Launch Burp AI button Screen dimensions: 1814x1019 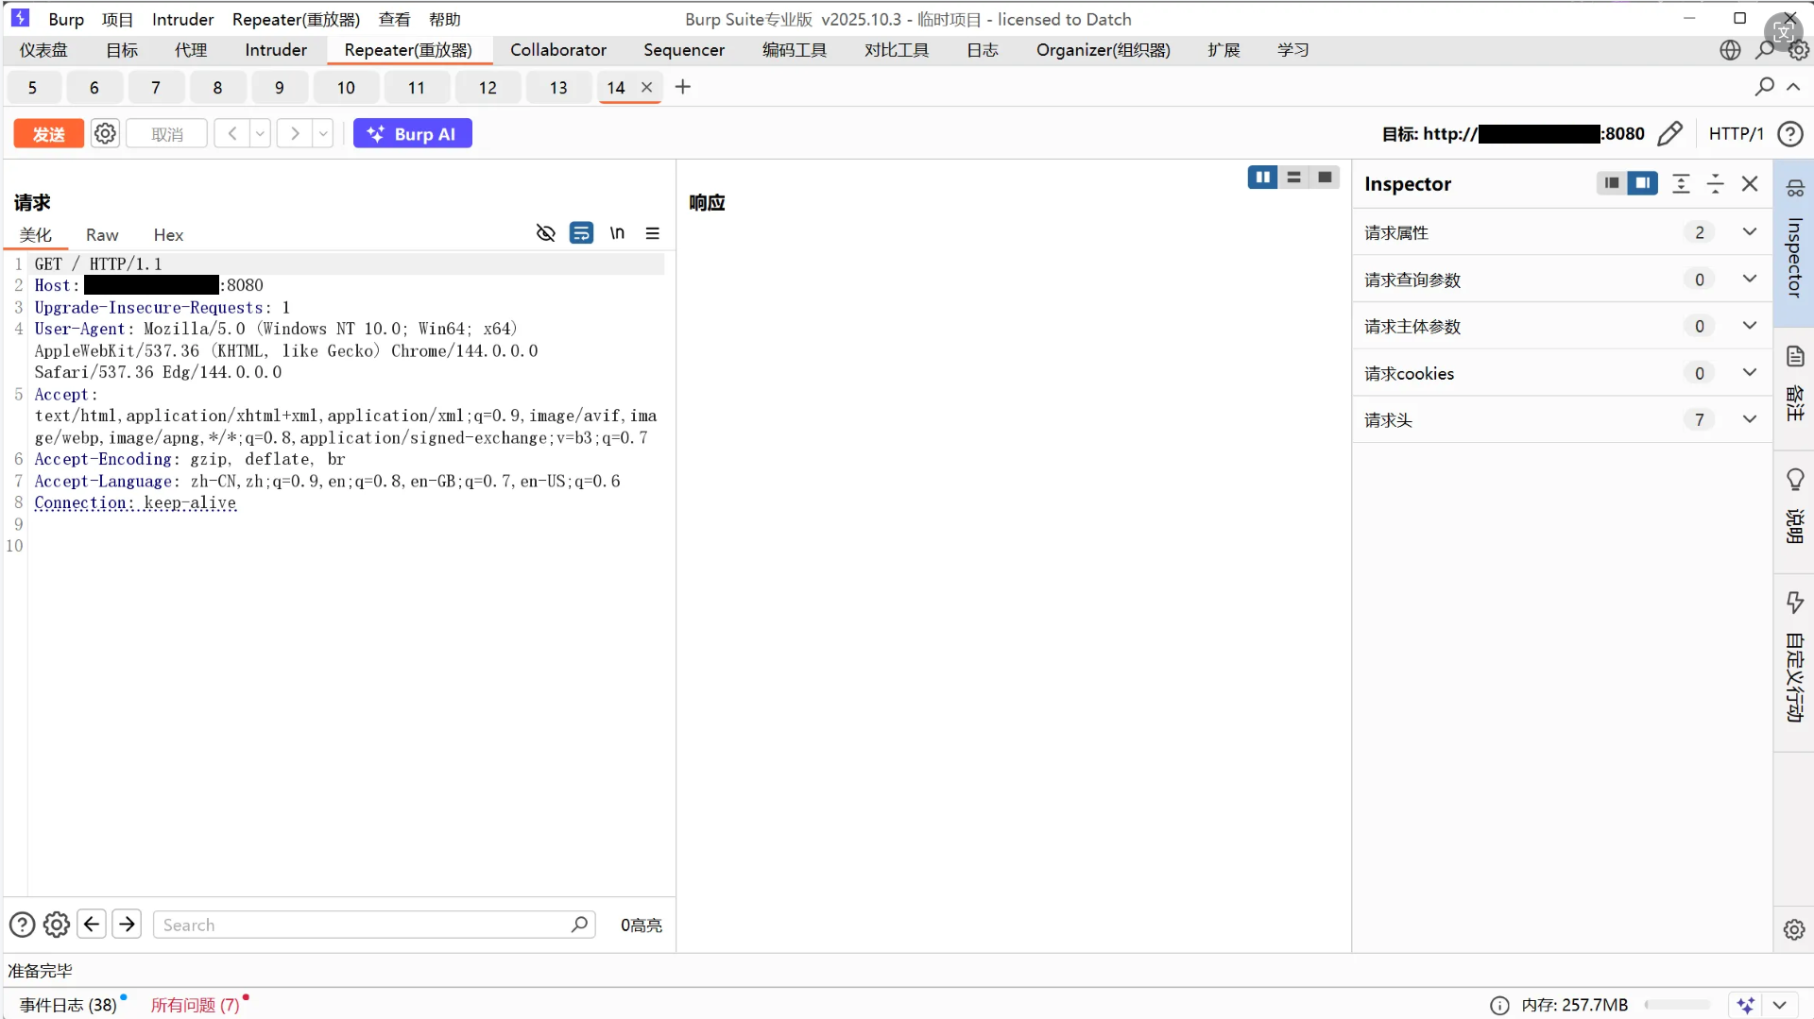413,134
